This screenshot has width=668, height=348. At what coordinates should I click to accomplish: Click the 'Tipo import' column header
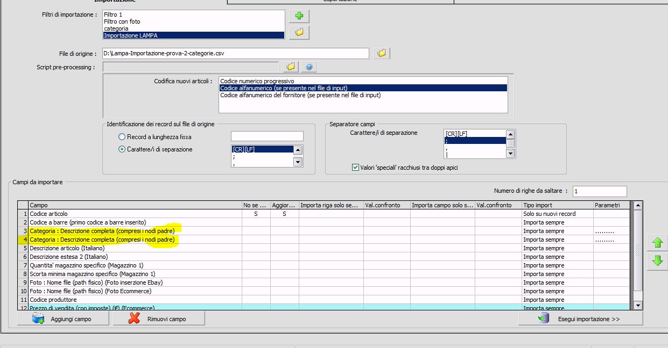[558, 205]
